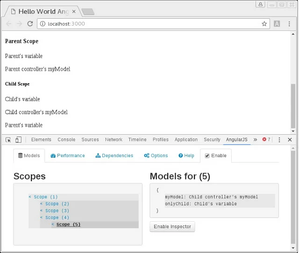Bookmark this page with the star icon

tap(264, 24)
